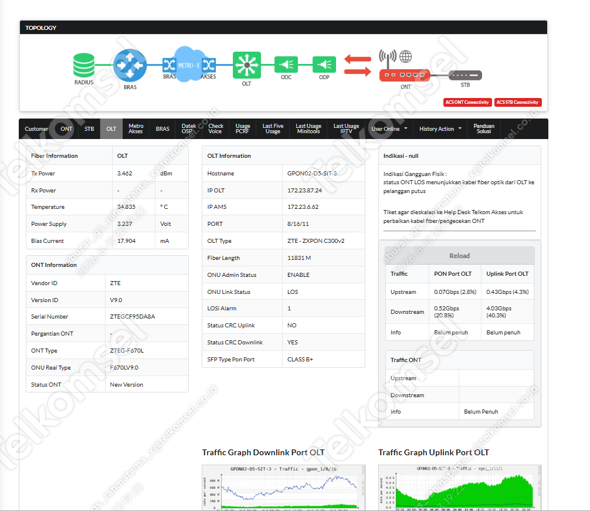Select the green OLT node icon

(246, 65)
